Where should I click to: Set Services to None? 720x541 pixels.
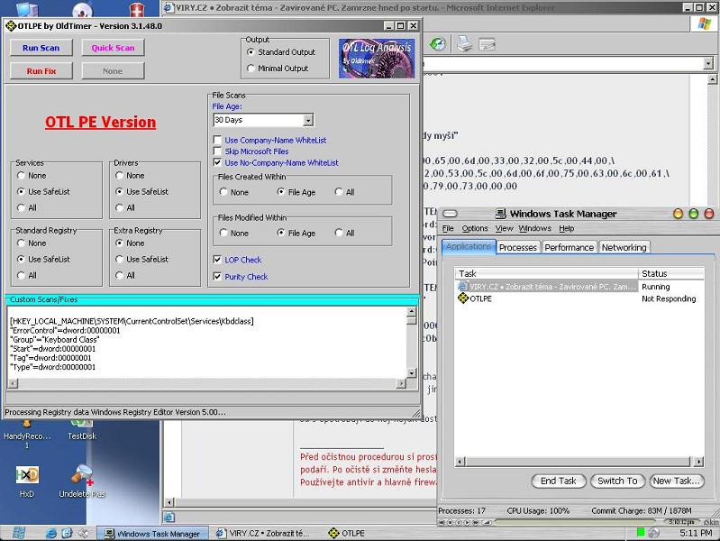[x=21, y=176]
